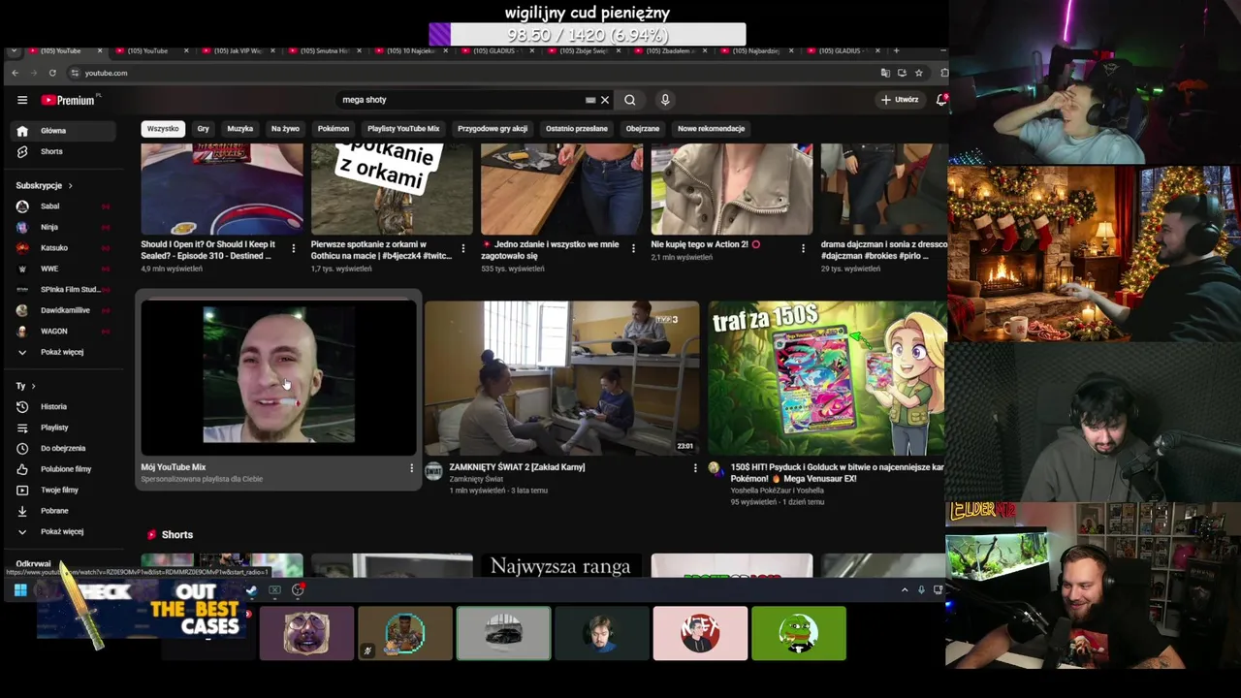Show hidden icons in taskbar tray
This screenshot has height=698, width=1241.
[905, 589]
